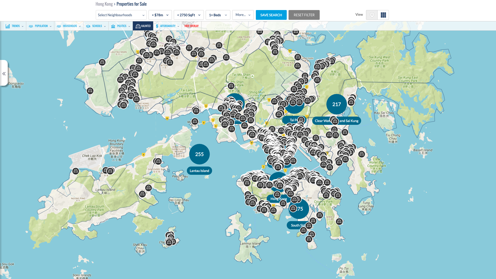Click haunted marker near Shek O
The width and height of the screenshot is (496, 279).
(x=339, y=221)
